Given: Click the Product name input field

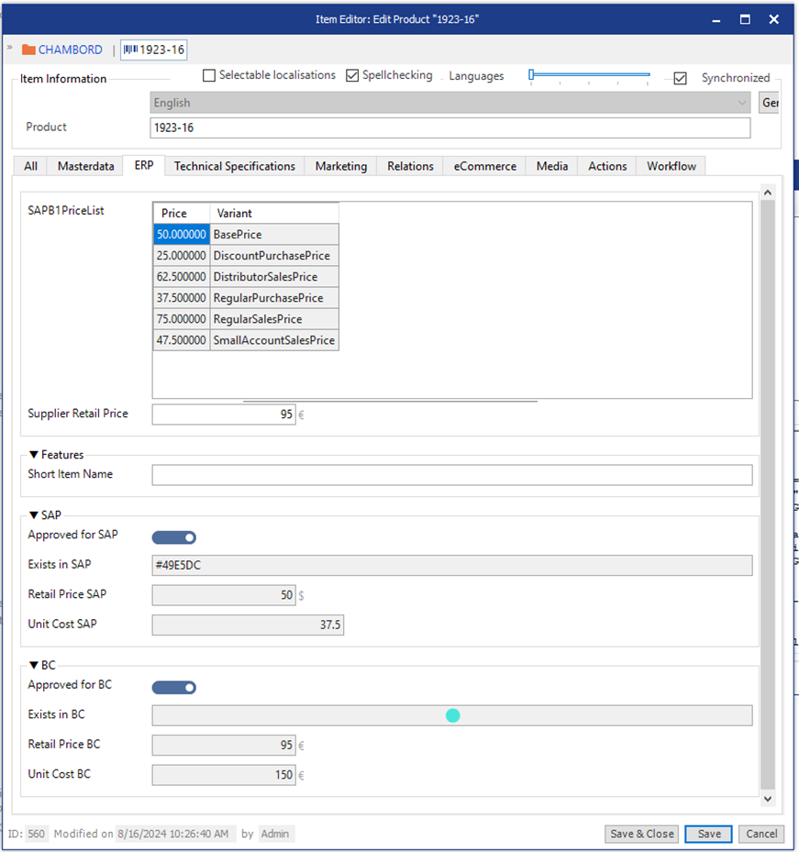Looking at the screenshot, I should [x=450, y=127].
